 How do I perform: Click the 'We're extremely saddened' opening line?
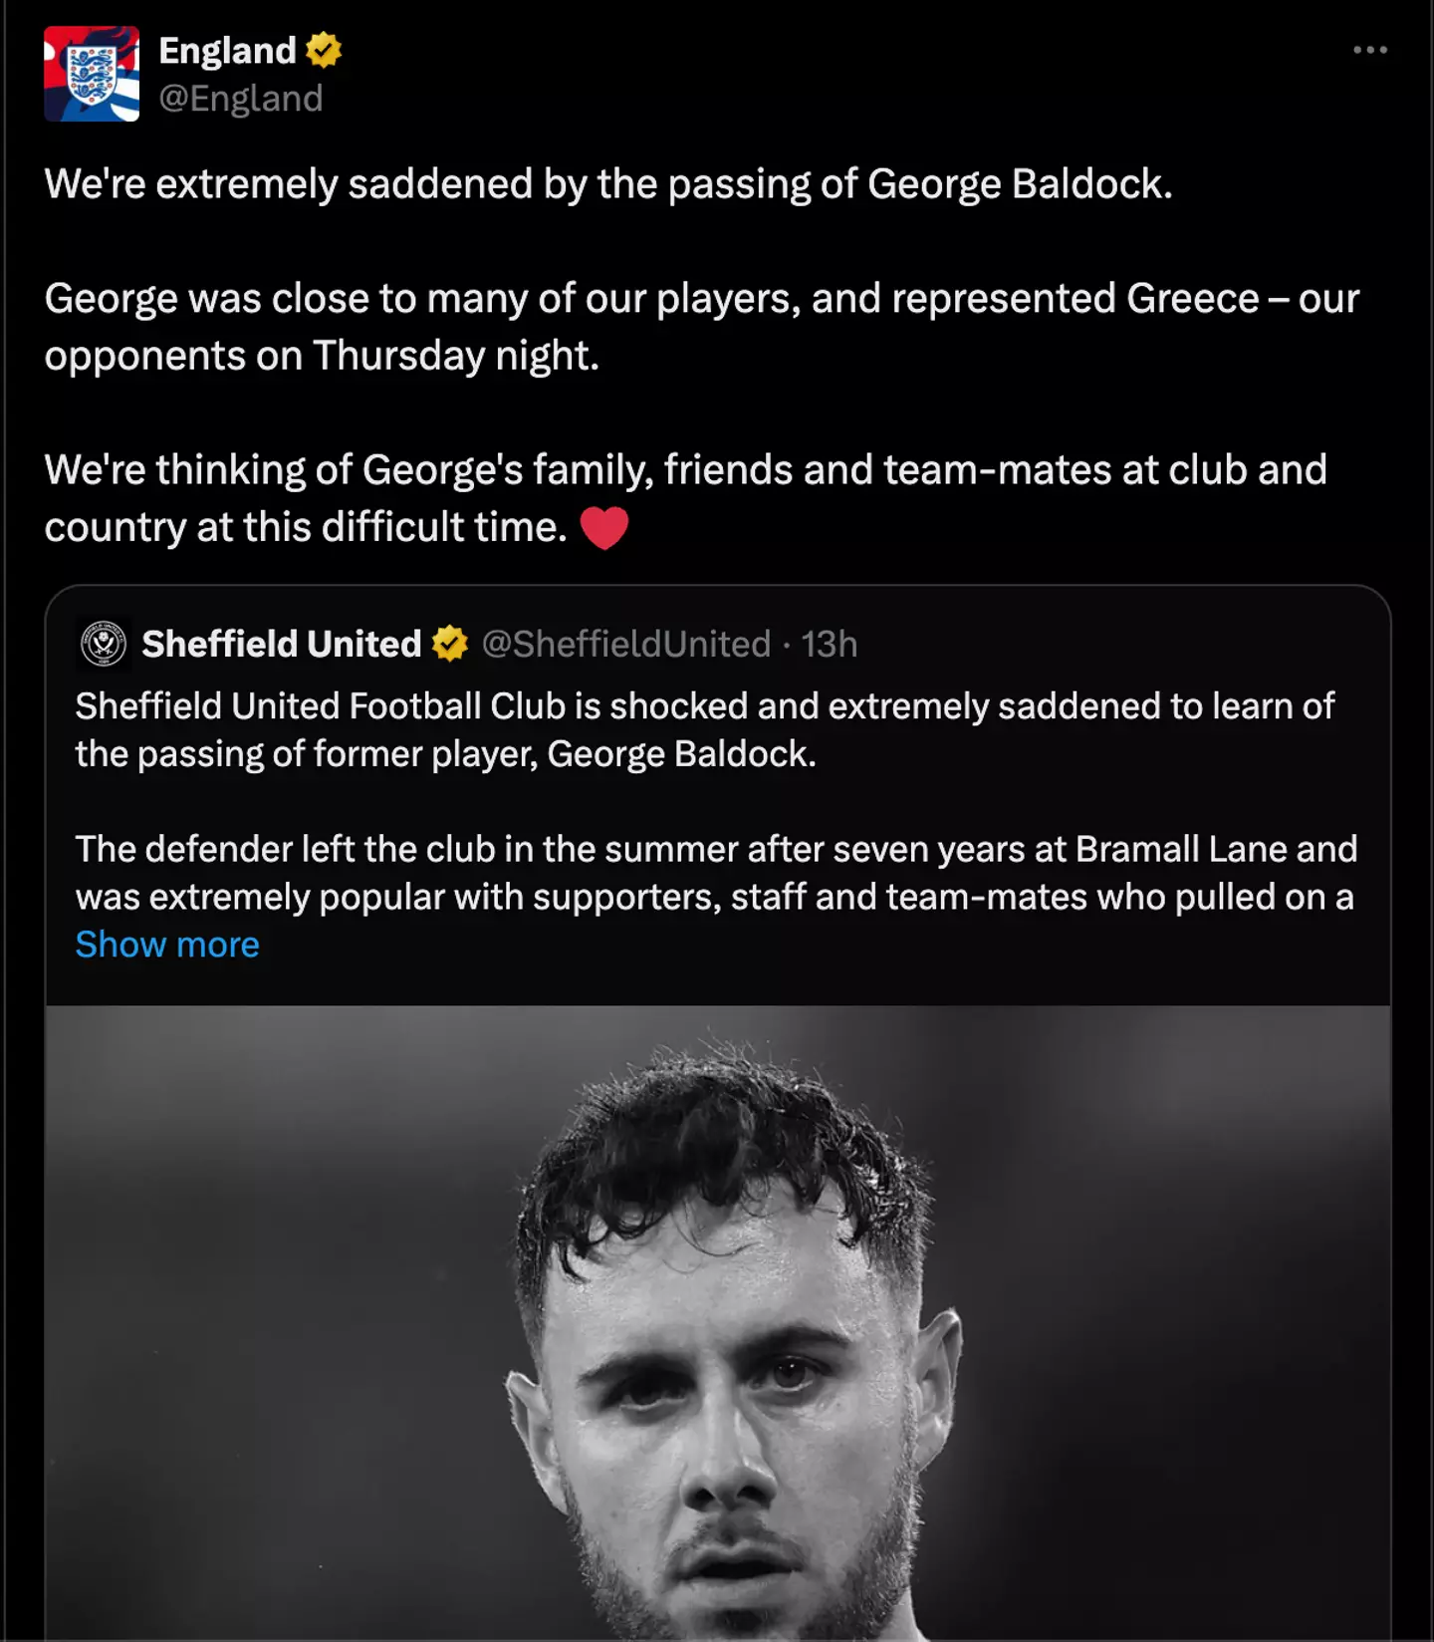(608, 184)
